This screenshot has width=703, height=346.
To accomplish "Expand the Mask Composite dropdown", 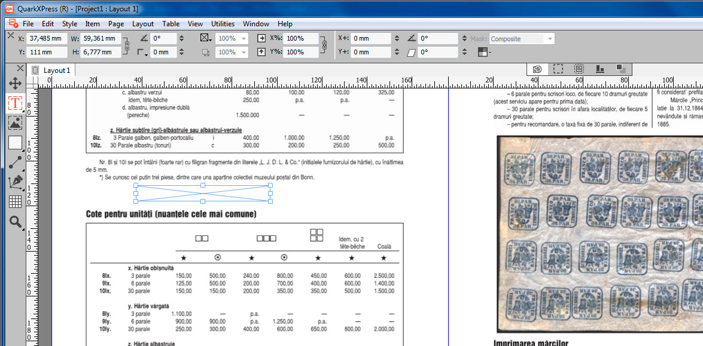I will 549,39.
